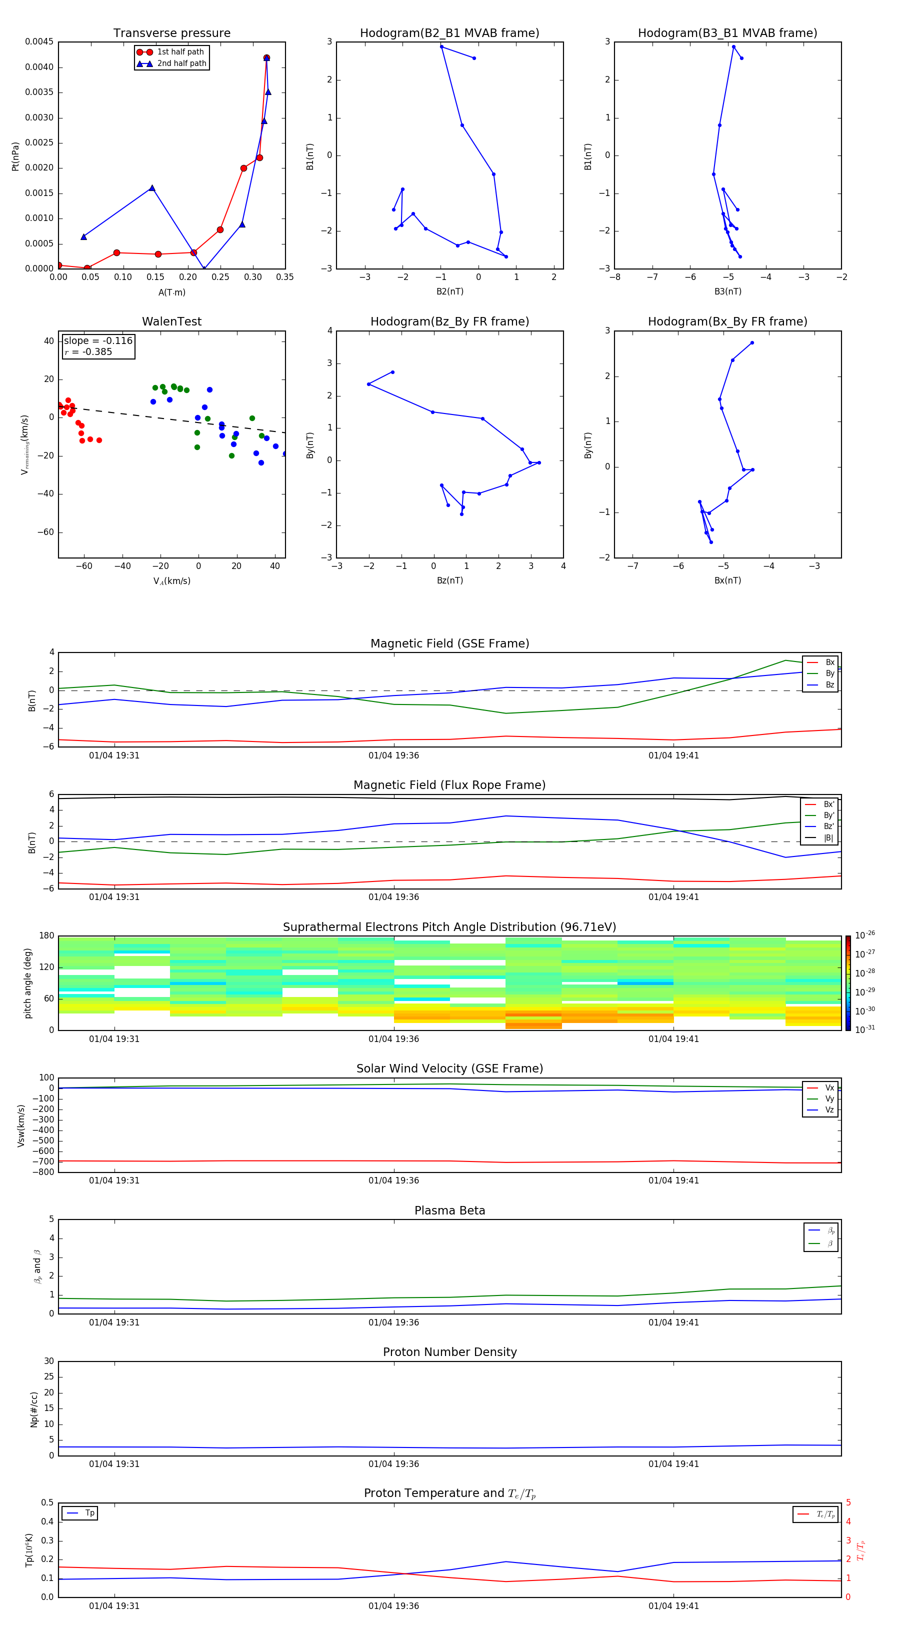Image resolution: width=900 pixels, height=1650 pixels.
Task: Click the dashed regression line in WalenTest plot
Action: point(171,419)
